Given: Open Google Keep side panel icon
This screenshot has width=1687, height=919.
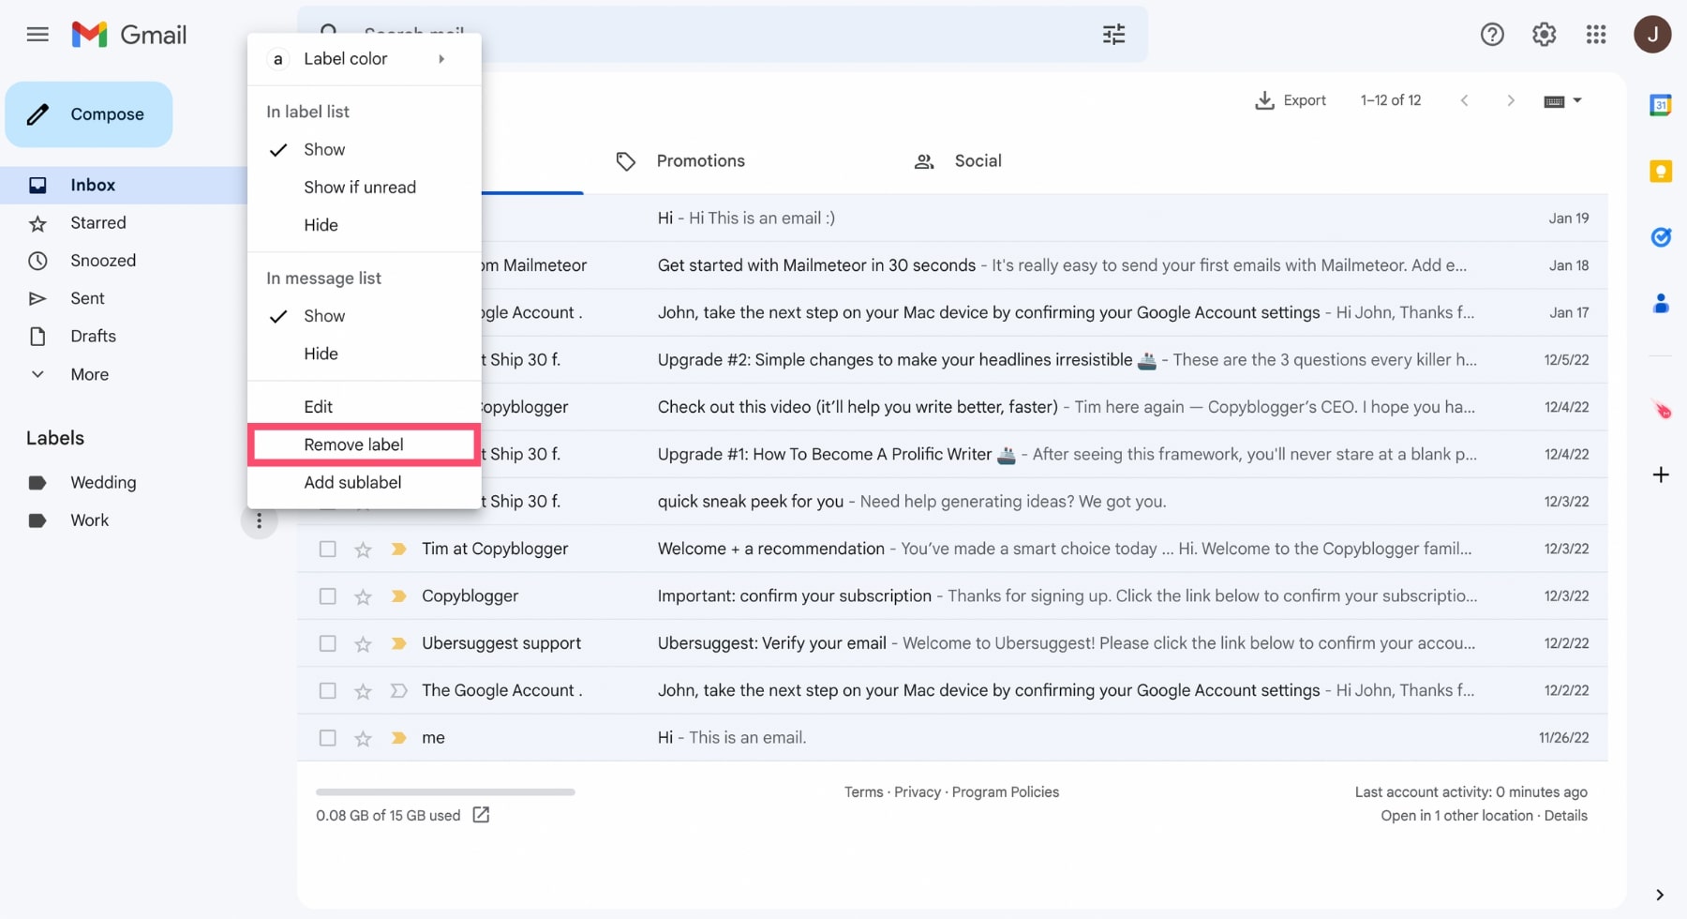Looking at the screenshot, I should [1660, 172].
